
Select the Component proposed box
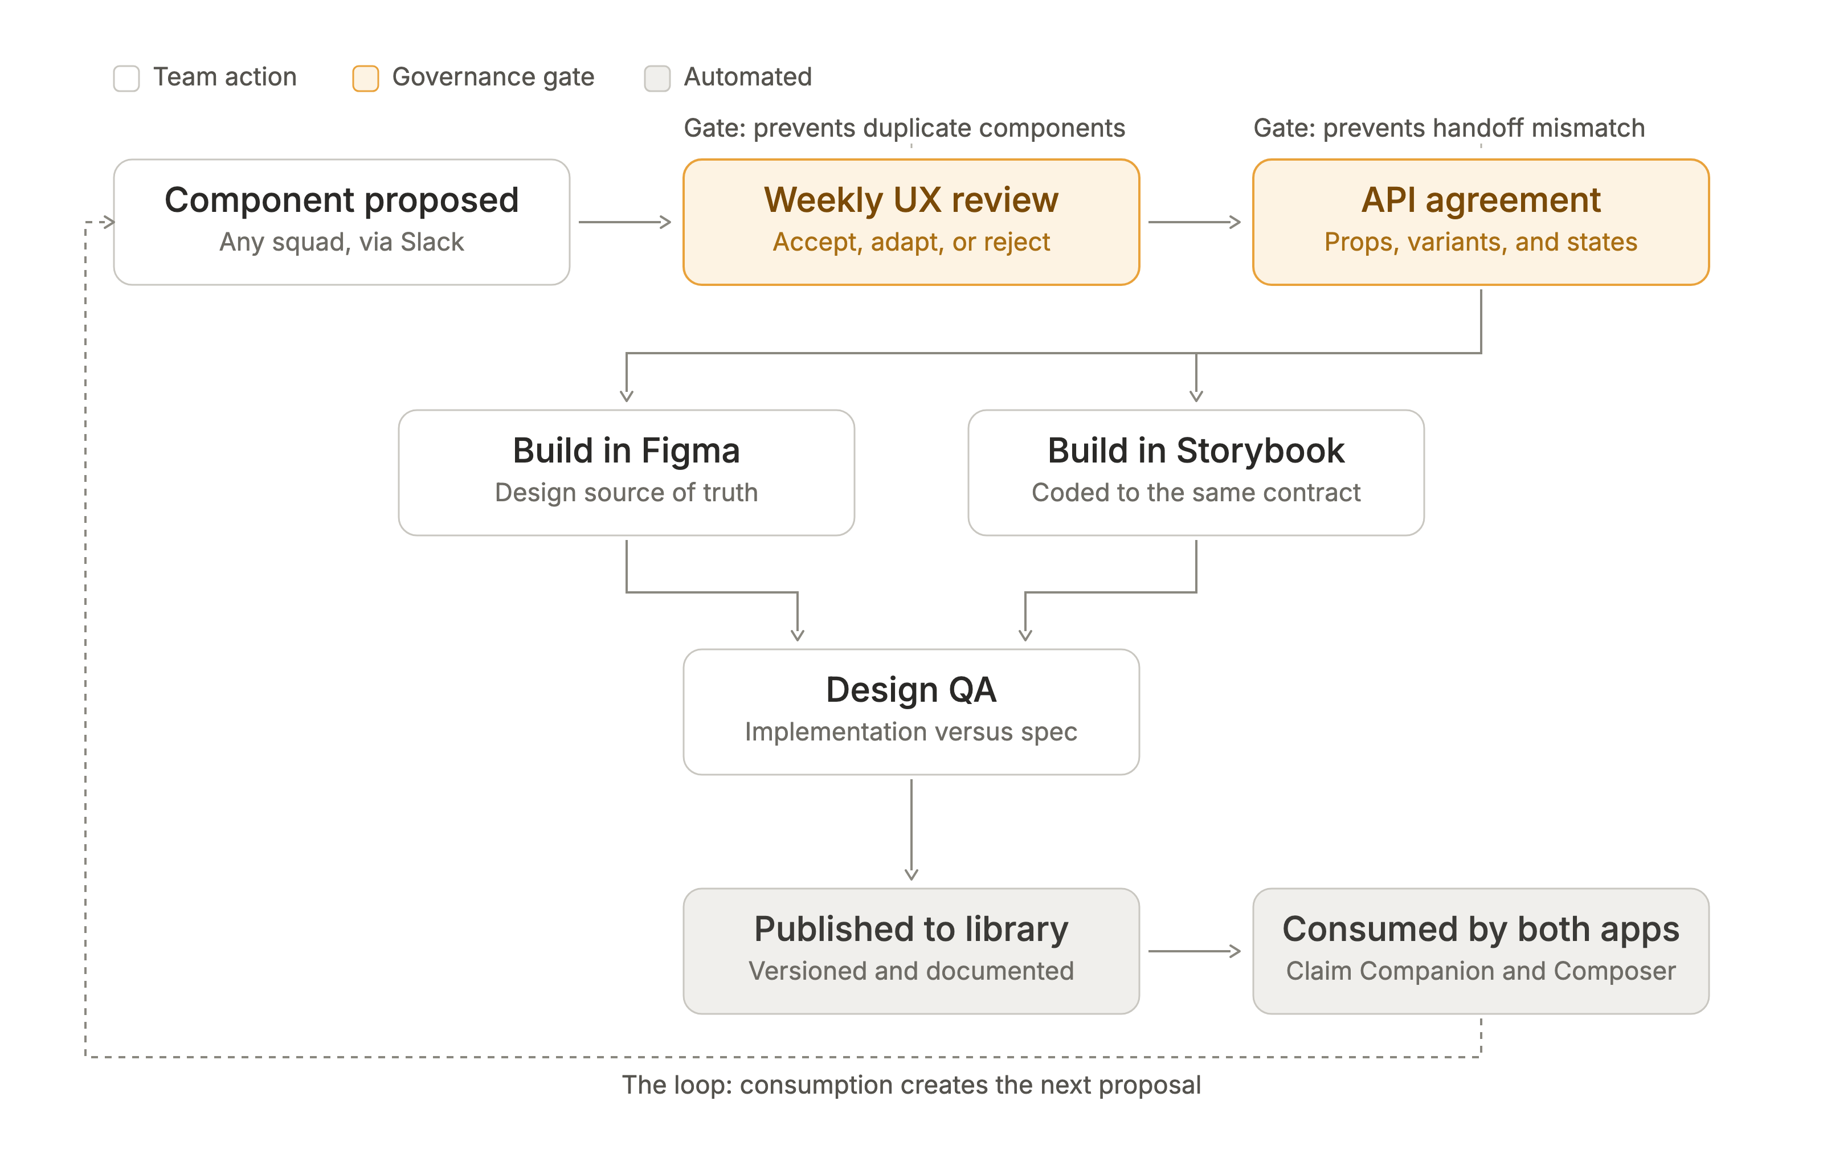pos(341,222)
